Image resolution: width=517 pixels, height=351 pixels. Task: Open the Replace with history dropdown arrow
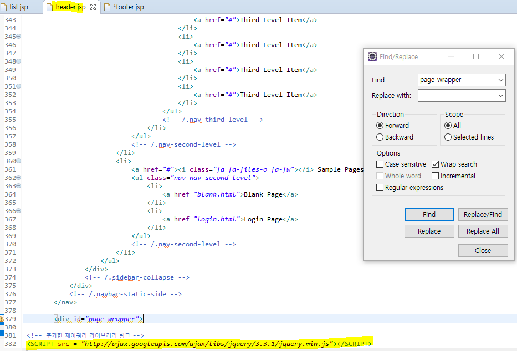[x=501, y=96]
